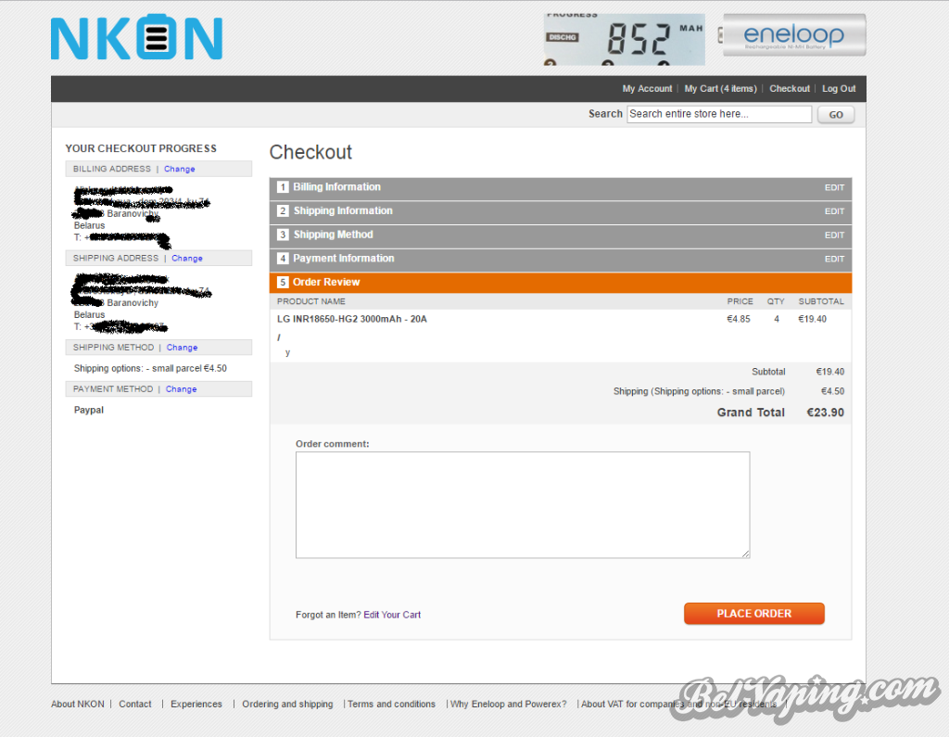Image resolution: width=949 pixels, height=737 pixels.
Task: Change the shipping method
Action: click(183, 348)
